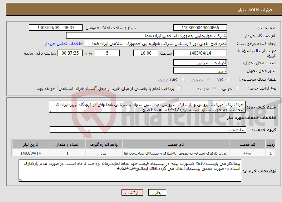Click the request creator name field
282x202 pixels.
tap(155, 44)
